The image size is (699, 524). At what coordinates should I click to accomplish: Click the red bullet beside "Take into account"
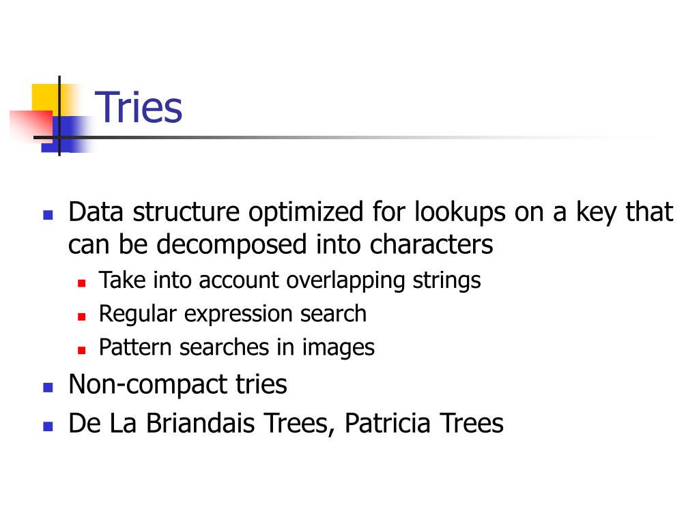click(82, 283)
